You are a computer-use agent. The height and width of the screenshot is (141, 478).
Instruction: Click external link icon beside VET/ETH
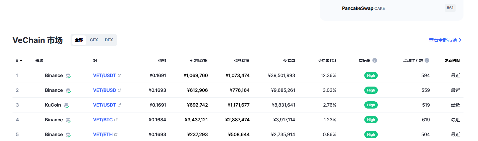click(x=116, y=134)
